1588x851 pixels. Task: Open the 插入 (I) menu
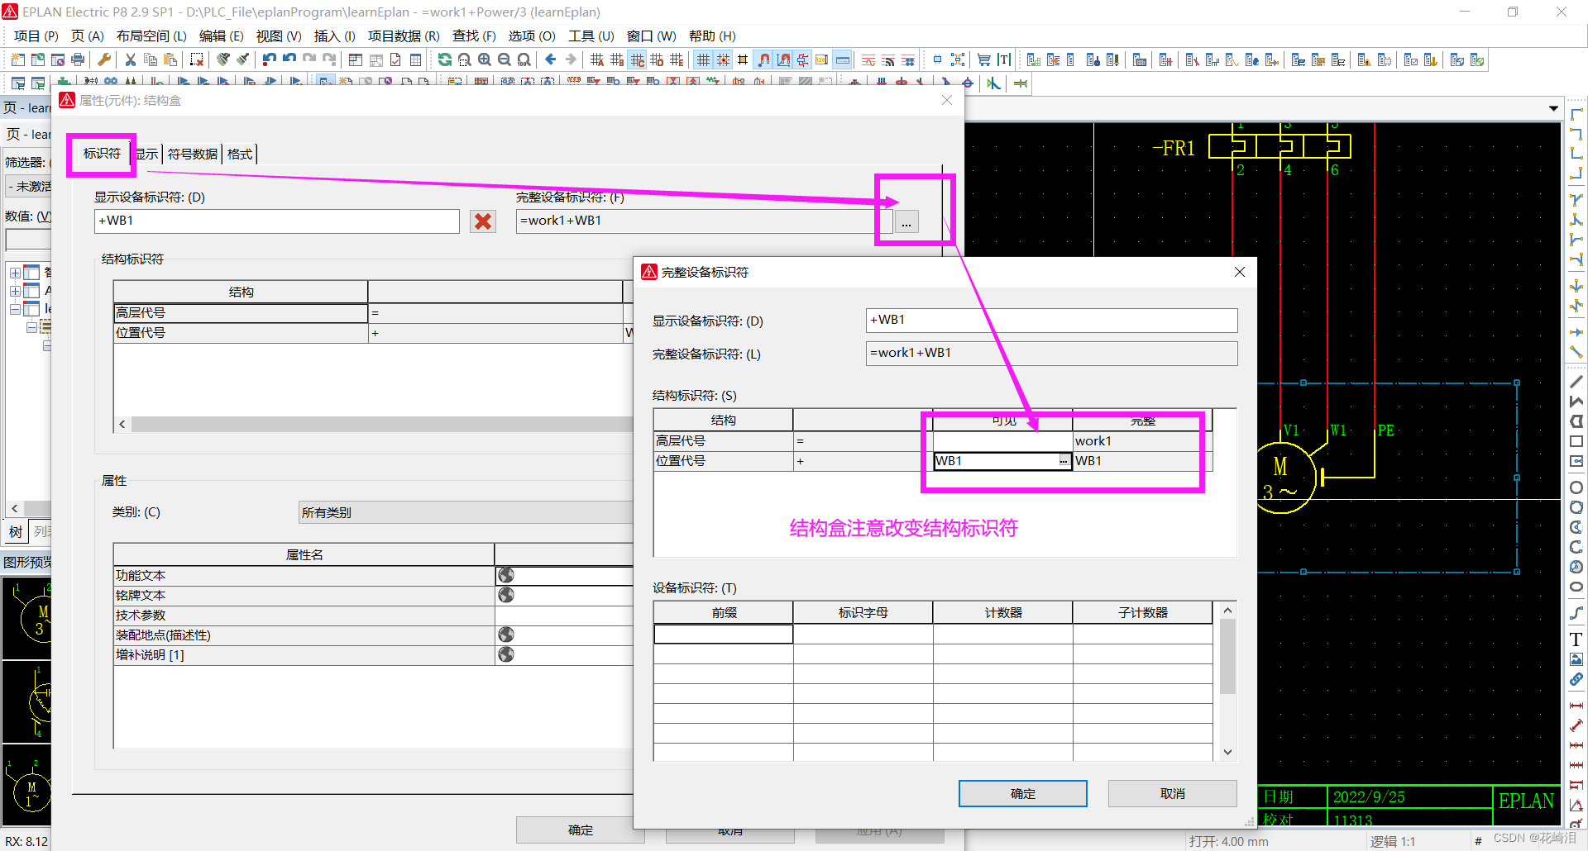click(334, 36)
